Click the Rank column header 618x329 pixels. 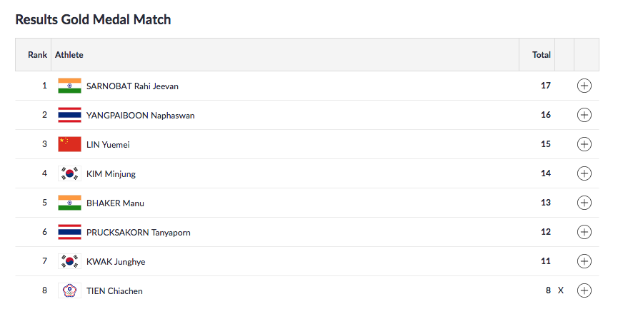[37, 54]
